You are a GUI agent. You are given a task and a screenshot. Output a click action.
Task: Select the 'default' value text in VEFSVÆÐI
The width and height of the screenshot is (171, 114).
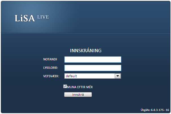(x=72, y=76)
